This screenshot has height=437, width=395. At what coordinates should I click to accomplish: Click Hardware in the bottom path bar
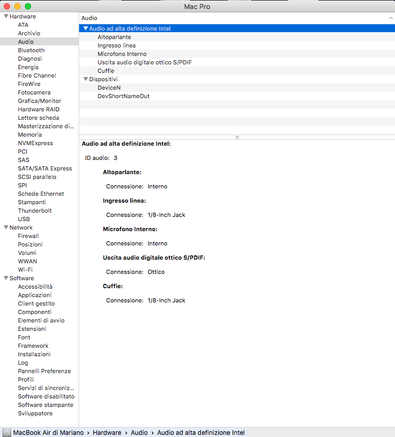click(107, 433)
